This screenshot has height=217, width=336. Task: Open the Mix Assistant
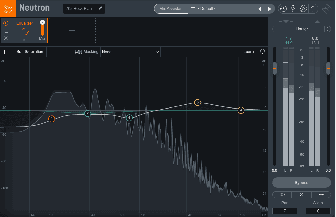(171, 9)
